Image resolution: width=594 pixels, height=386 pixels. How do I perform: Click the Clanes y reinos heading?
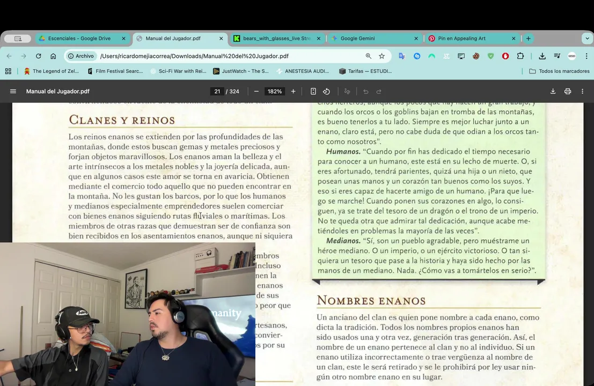tap(122, 120)
